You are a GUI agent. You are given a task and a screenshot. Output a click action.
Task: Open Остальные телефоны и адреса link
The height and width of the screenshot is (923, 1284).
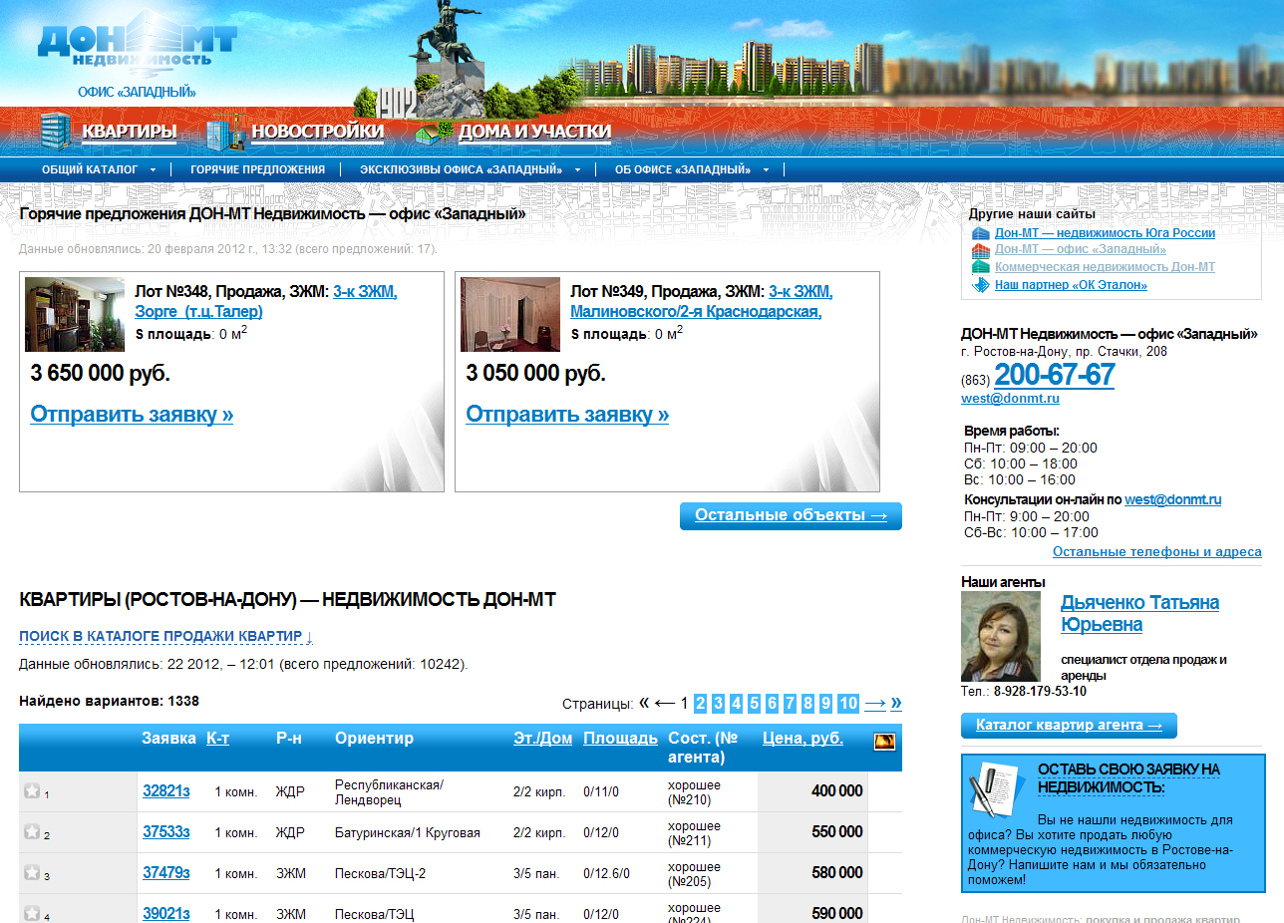(1157, 551)
